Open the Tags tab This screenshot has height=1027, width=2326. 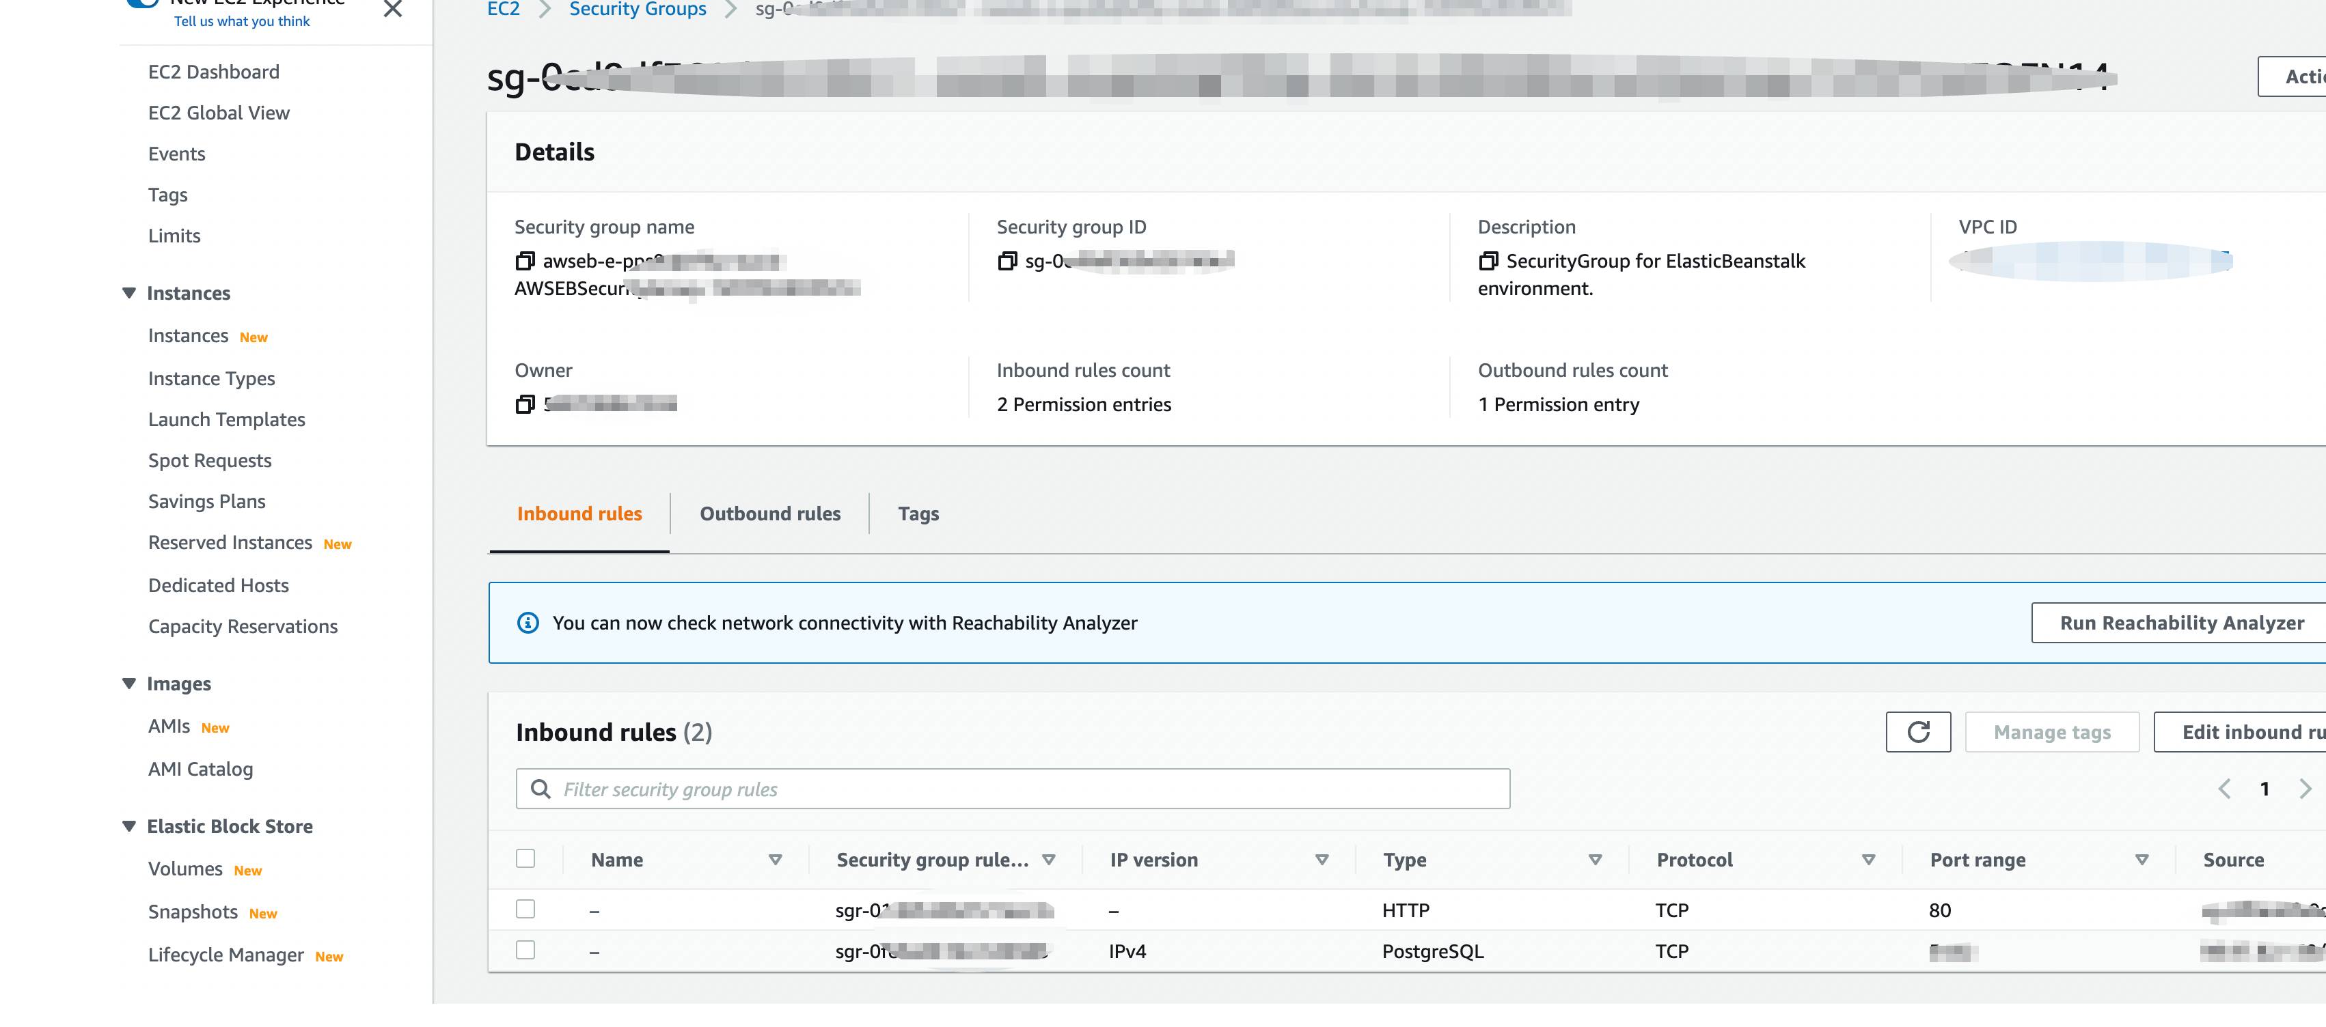point(918,513)
